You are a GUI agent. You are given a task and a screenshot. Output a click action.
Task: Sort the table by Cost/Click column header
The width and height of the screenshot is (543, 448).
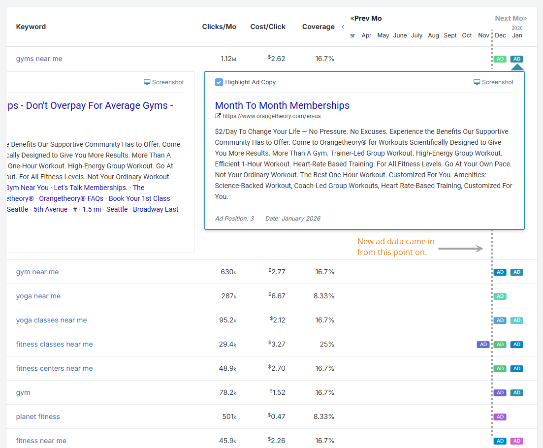pyautogui.click(x=267, y=27)
